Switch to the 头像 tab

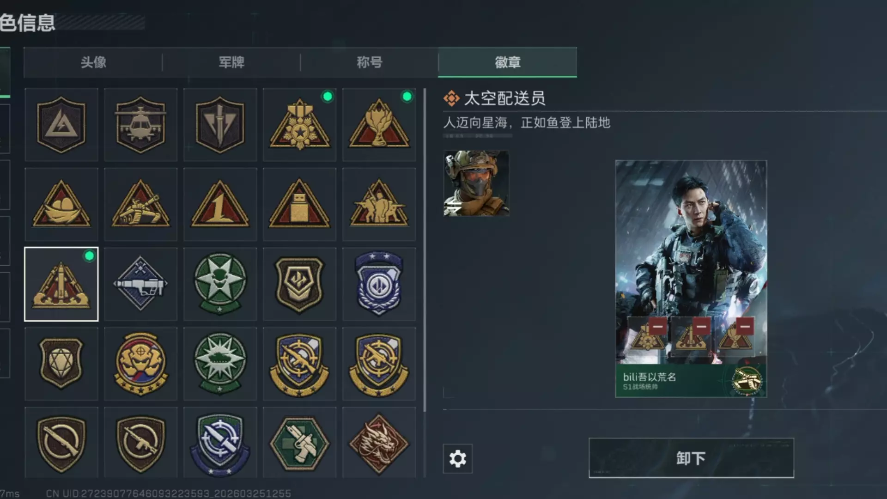pyautogui.click(x=93, y=62)
